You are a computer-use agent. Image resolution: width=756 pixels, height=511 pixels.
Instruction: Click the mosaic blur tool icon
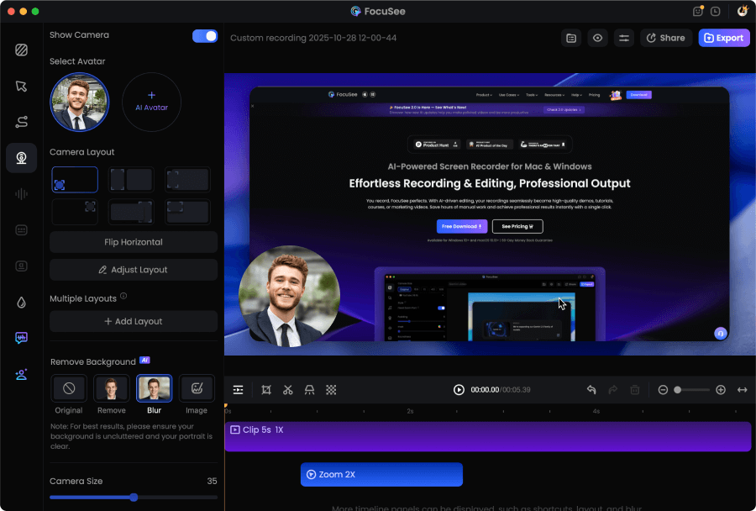pos(331,390)
